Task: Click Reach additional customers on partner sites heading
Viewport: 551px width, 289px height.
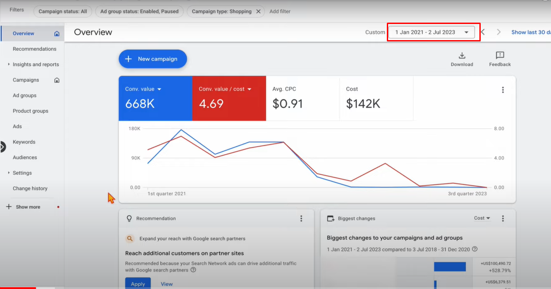Action: [x=185, y=253]
